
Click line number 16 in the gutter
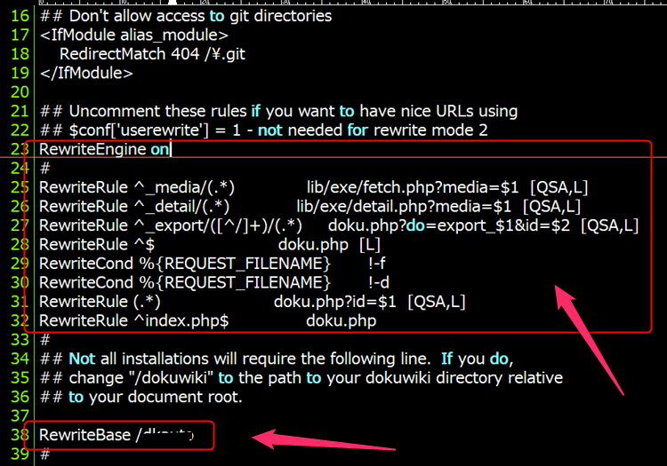click(x=20, y=15)
